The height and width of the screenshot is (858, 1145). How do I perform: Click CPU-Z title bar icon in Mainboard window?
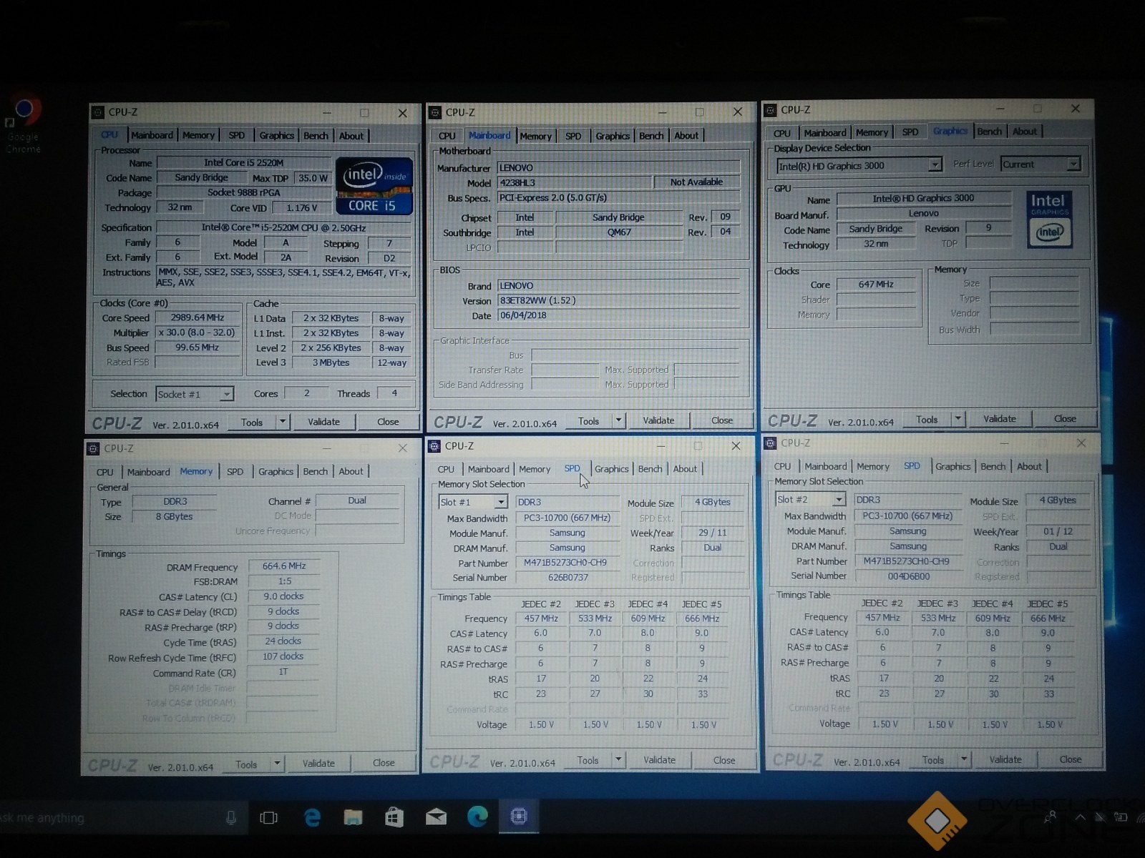tap(435, 112)
